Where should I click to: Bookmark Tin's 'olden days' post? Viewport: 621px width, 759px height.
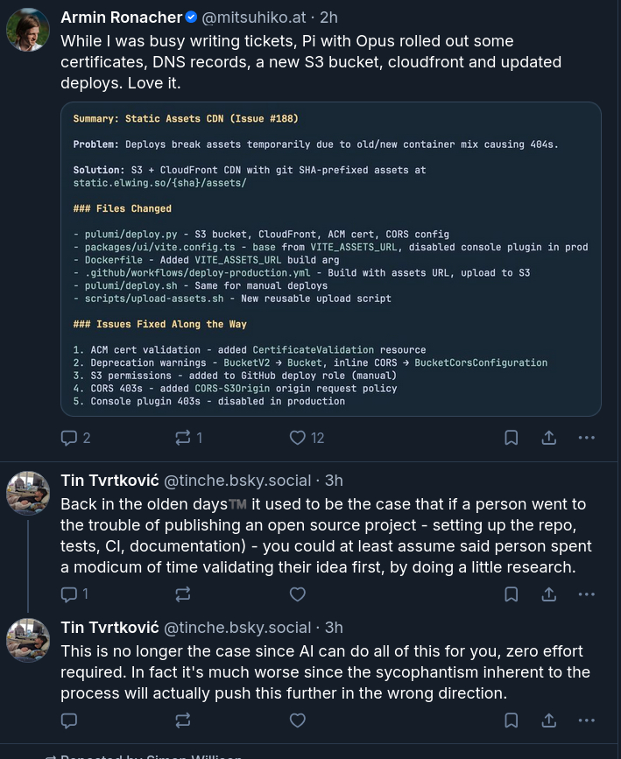(512, 594)
